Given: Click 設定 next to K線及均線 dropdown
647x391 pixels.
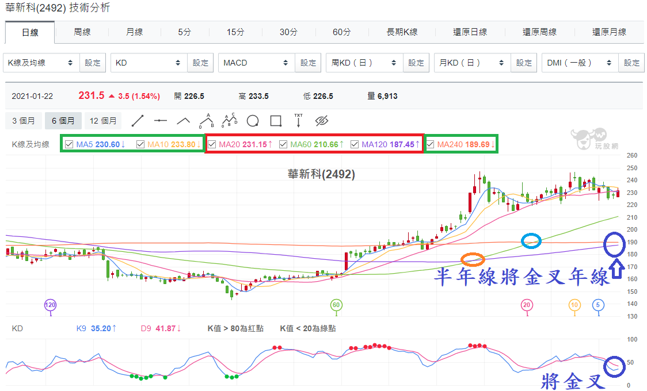Looking at the screenshot, I should pyautogui.click(x=93, y=63).
